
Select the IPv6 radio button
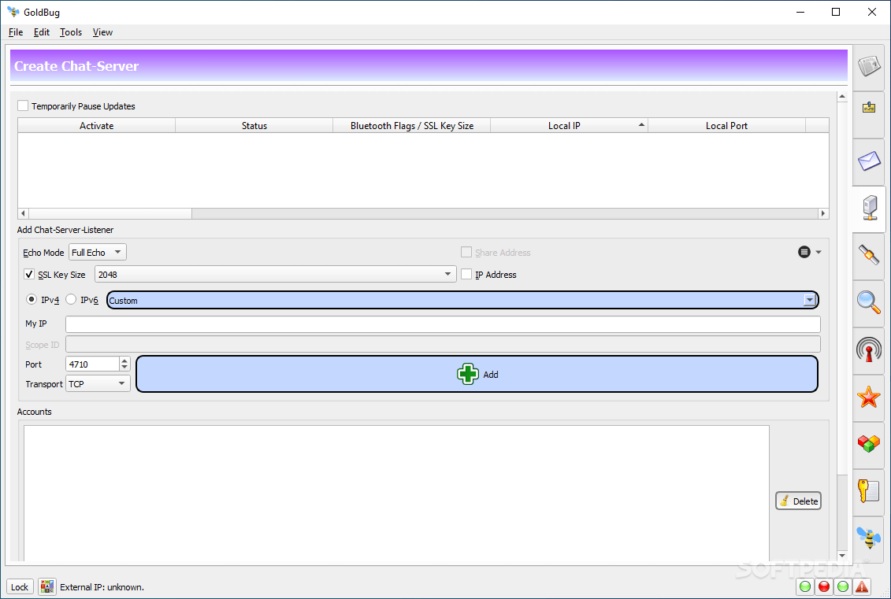[x=70, y=299]
